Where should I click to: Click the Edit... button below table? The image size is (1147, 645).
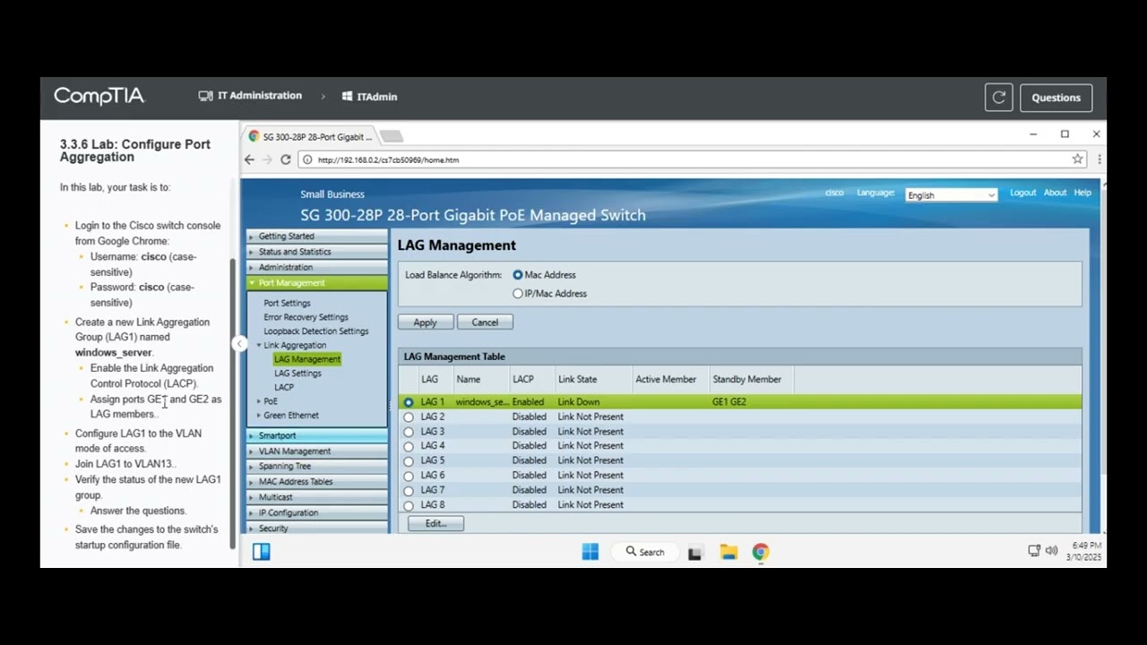point(436,523)
